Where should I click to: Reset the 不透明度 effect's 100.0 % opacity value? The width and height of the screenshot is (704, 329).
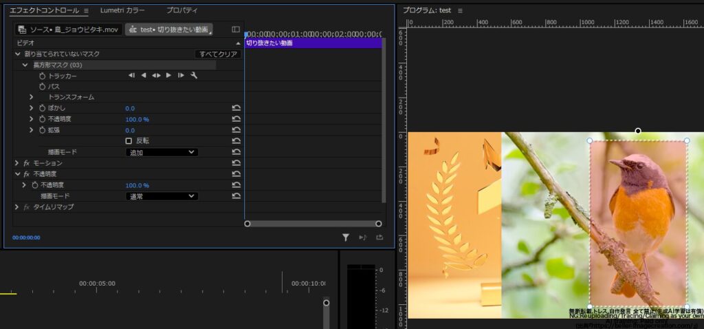click(236, 185)
